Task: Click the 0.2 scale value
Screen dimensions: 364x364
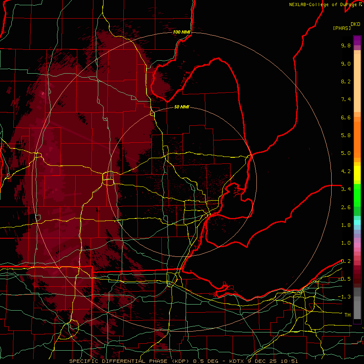Action: pyautogui.click(x=346, y=261)
